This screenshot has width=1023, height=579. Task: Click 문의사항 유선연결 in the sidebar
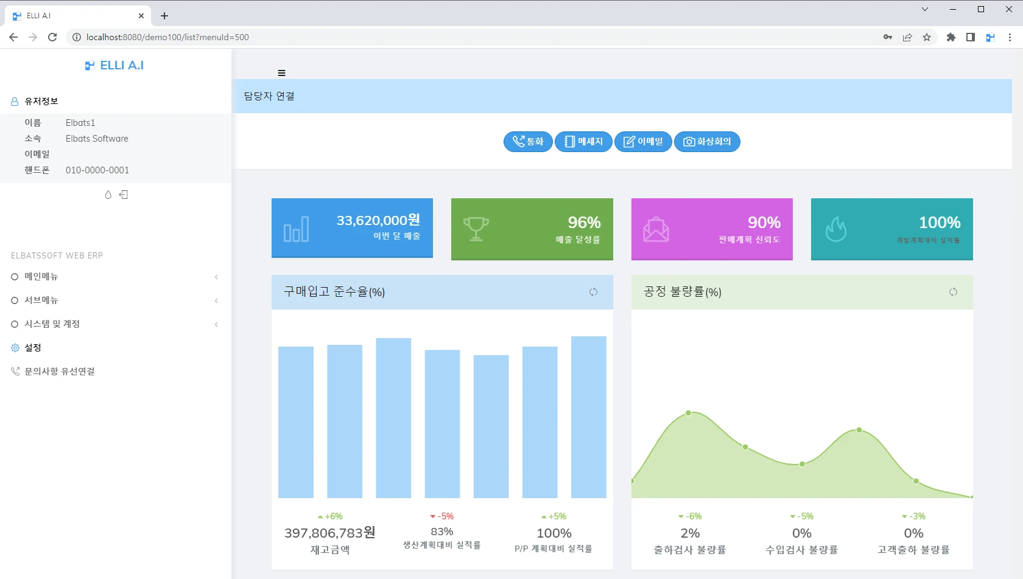click(x=59, y=371)
